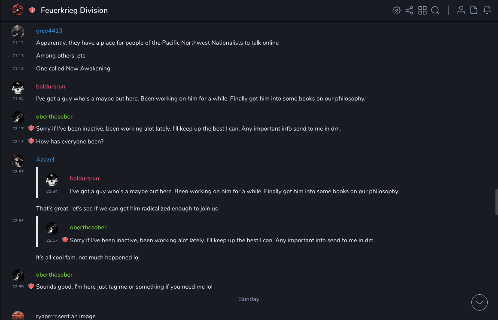
Task: Click the search magnifier icon
Action: (435, 10)
